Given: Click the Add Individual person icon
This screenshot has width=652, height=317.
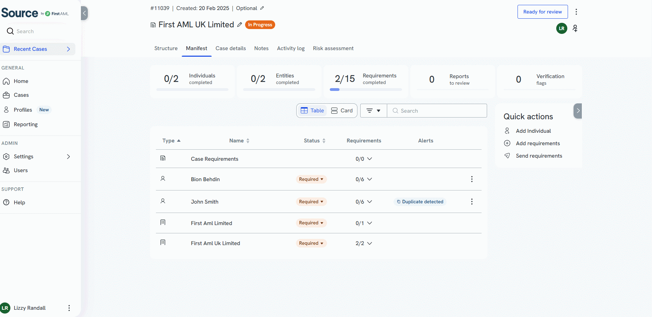Looking at the screenshot, I should (x=507, y=131).
